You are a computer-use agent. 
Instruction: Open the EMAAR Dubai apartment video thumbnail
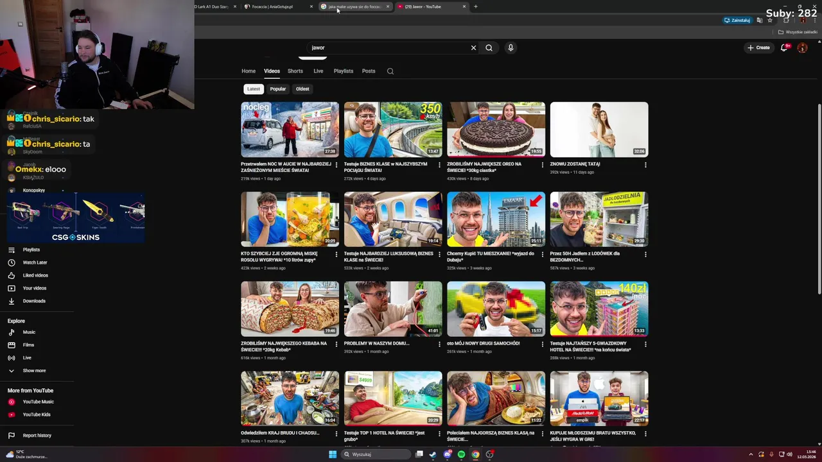(x=496, y=219)
